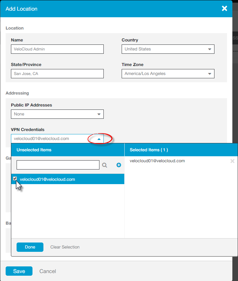The width and height of the screenshot is (238, 281).
Task: Click the Selected Items (1) header
Action: pyautogui.click(x=149, y=150)
